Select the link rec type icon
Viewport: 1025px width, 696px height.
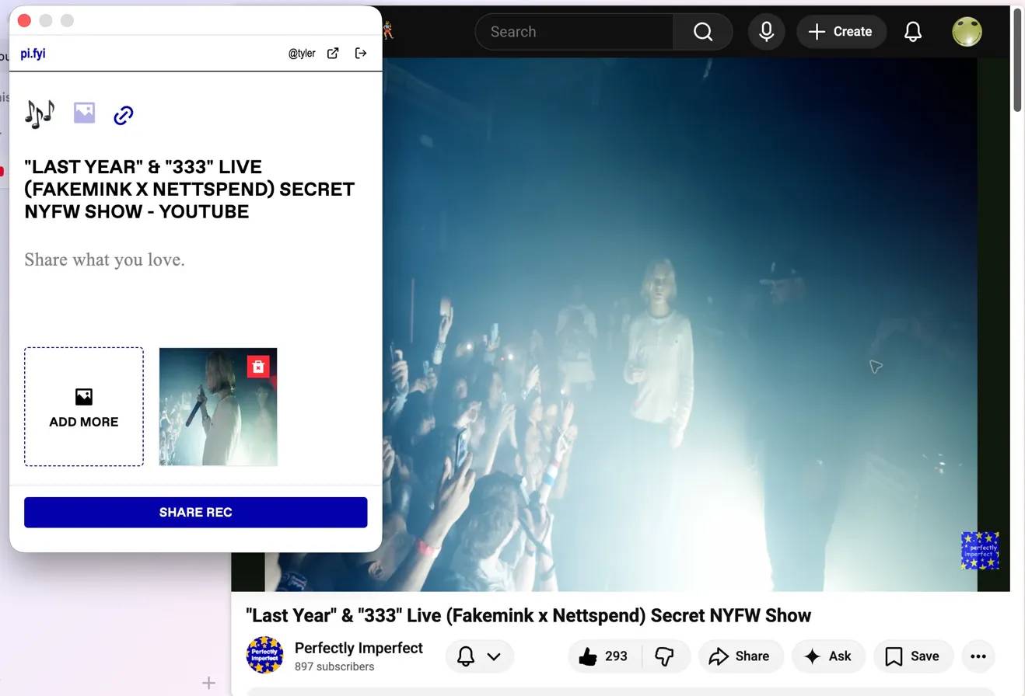pyautogui.click(x=124, y=115)
